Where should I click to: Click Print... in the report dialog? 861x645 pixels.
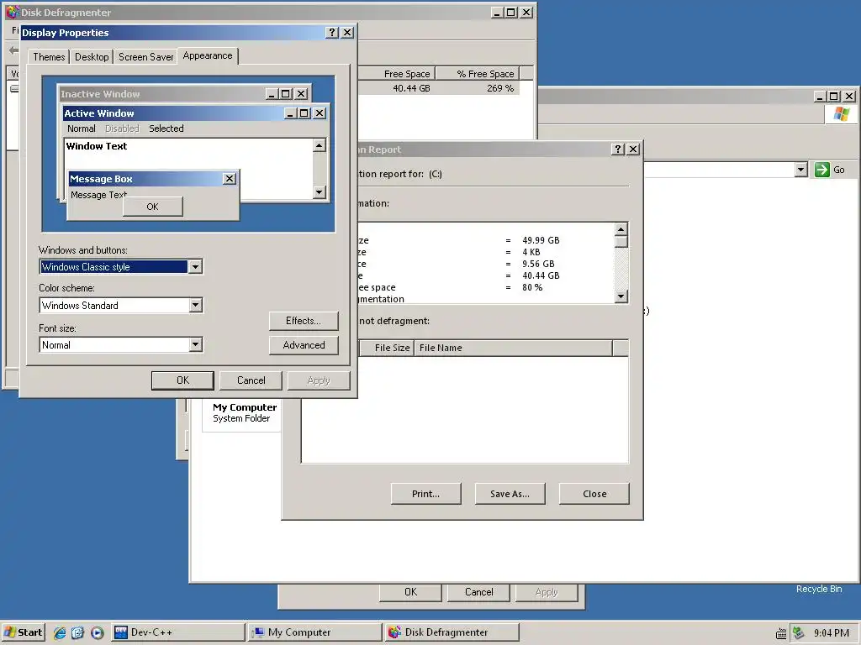426,494
